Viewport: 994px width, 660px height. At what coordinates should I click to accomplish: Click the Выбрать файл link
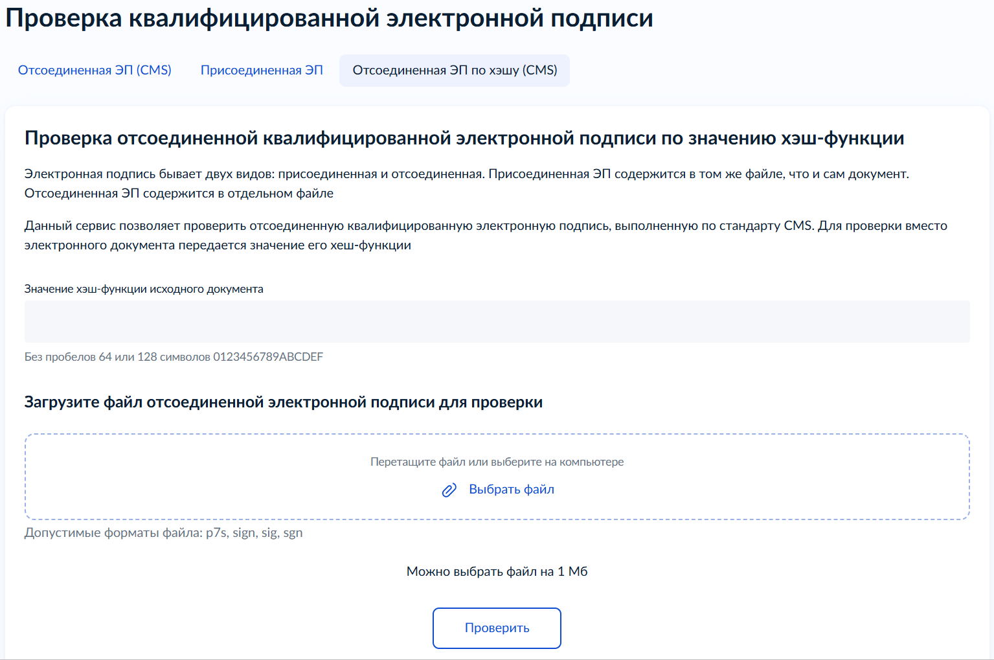click(511, 490)
